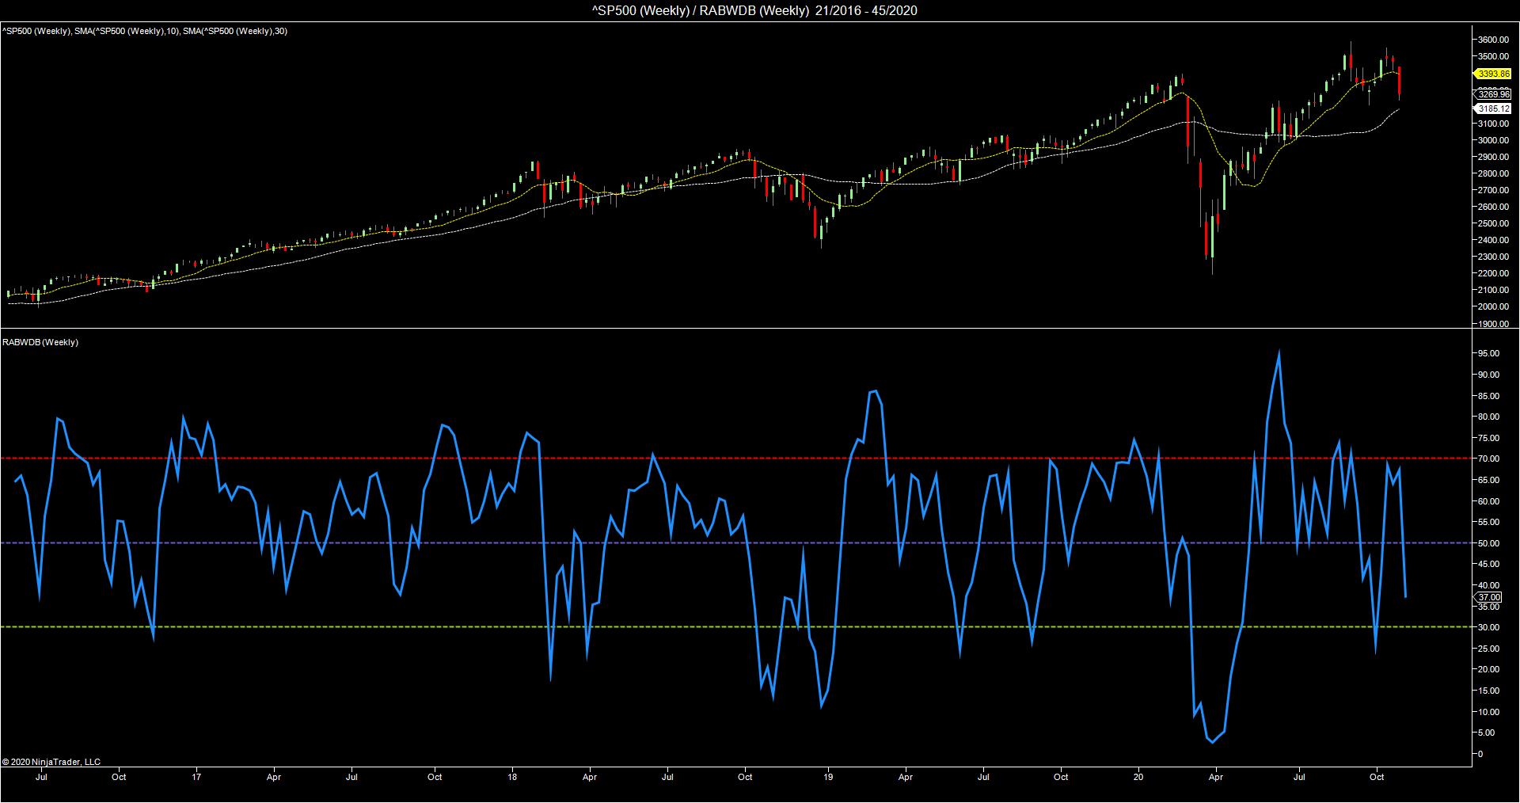Select the ^SP500 SMA legend label in price panel
Screen dimensions: 1520x803
(145, 31)
